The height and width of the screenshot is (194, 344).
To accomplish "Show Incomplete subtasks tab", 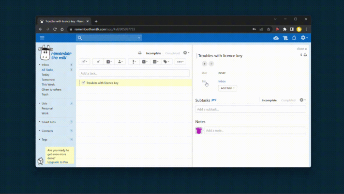I will [269, 100].
